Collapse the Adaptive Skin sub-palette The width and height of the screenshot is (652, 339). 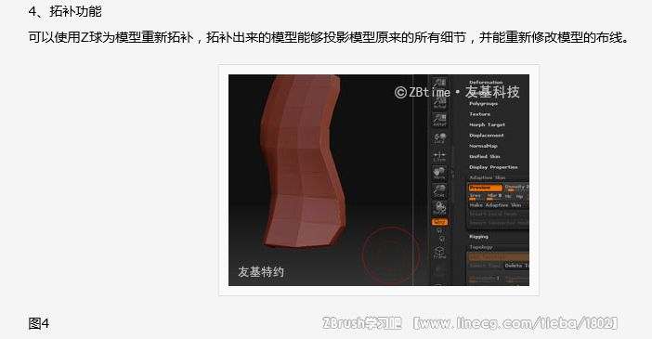[488, 177]
